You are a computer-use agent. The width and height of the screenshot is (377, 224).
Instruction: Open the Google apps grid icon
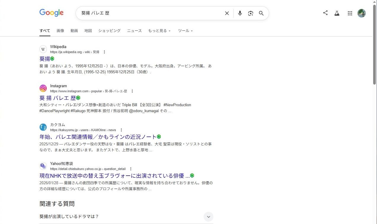pyautogui.click(x=350, y=13)
